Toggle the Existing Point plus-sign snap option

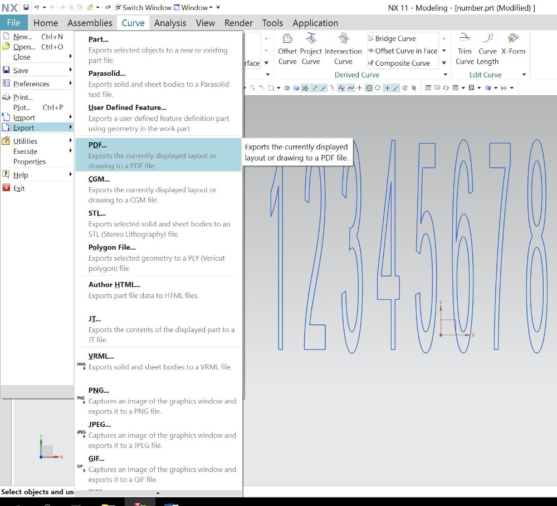point(387,87)
